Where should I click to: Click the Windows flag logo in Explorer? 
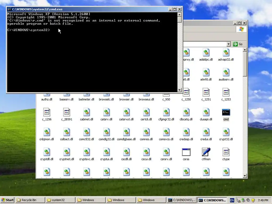pos(241,29)
